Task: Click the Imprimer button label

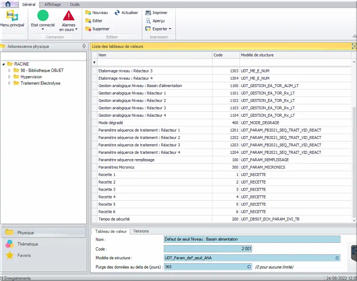Action: point(160,13)
